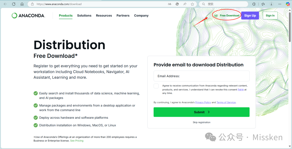Open the Resources menu

tap(104, 15)
